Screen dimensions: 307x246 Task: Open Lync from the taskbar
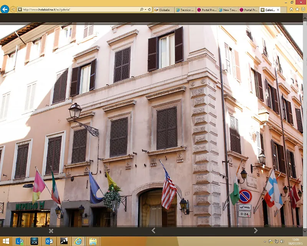click(20, 241)
